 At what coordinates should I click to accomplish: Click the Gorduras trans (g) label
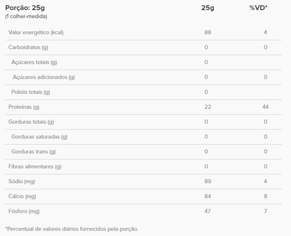pos(34,151)
